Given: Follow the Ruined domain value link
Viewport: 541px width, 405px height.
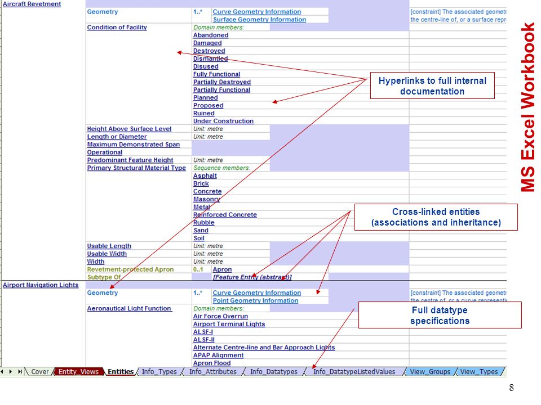Looking at the screenshot, I should point(203,113).
